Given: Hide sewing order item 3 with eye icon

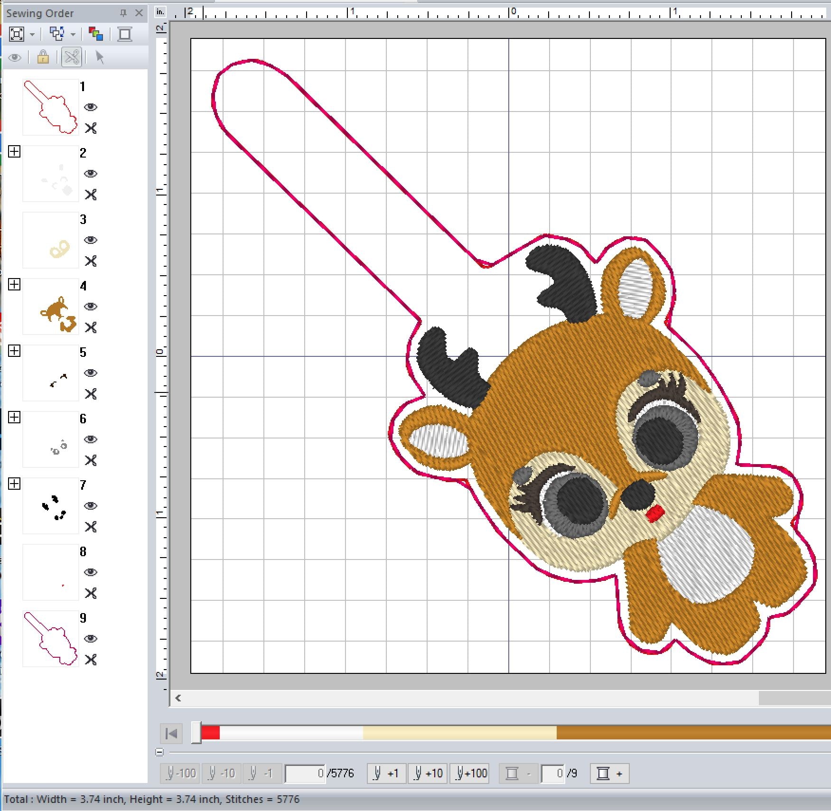Looking at the screenshot, I should [91, 240].
